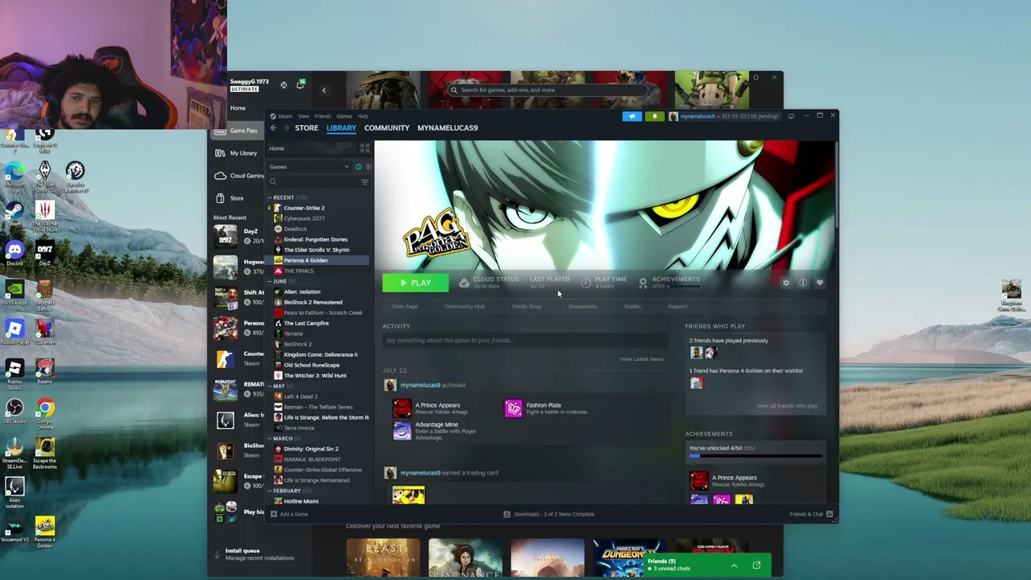Click View Latest News link
Image resolution: width=1031 pixels, height=580 pixels.
click(642, 359)
